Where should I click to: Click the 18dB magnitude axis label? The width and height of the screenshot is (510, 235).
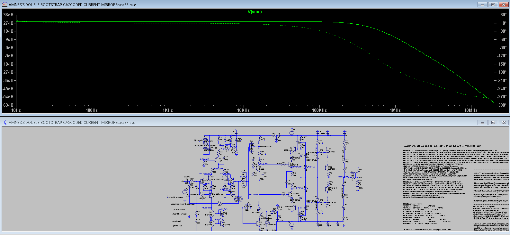(8, 31)
